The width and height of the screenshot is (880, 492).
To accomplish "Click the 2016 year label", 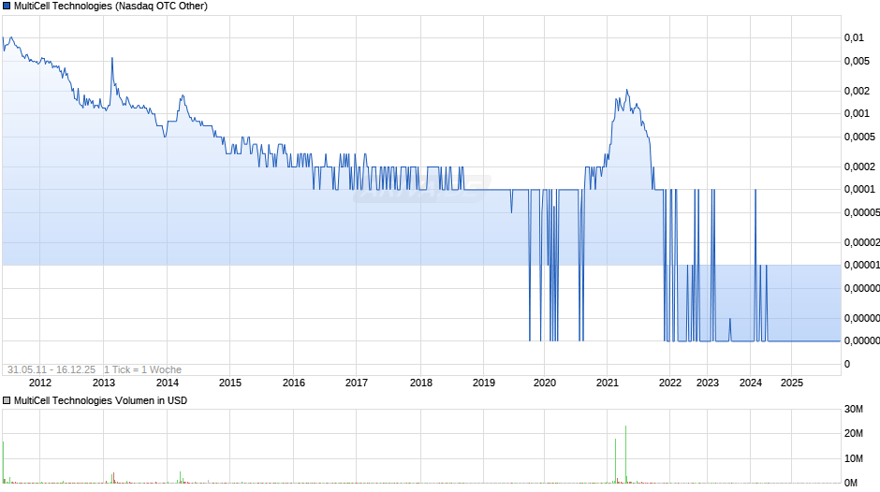I will point(294,383).
